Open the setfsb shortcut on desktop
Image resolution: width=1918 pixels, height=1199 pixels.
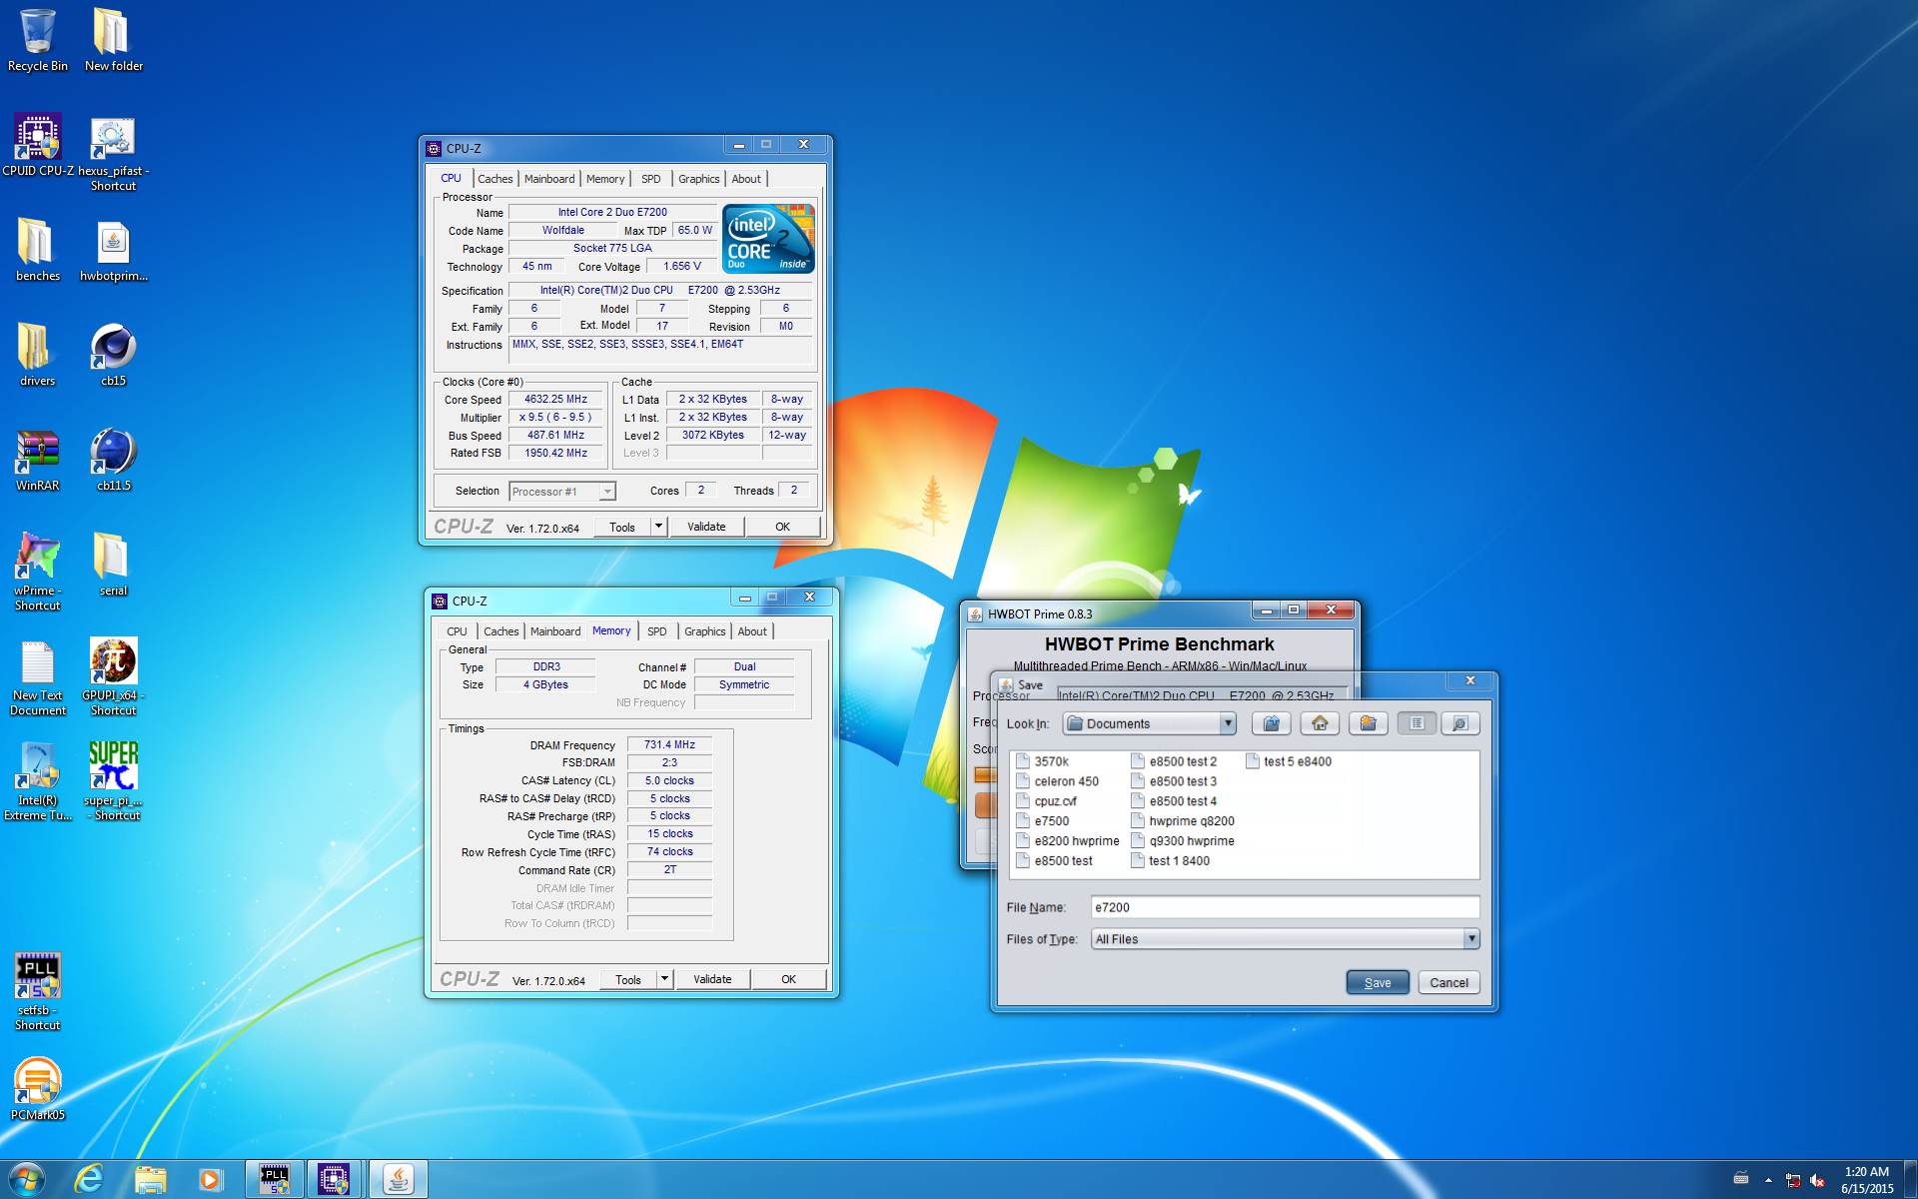tap(38, 991)
